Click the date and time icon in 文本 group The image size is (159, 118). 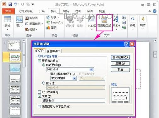coord(124,18)
